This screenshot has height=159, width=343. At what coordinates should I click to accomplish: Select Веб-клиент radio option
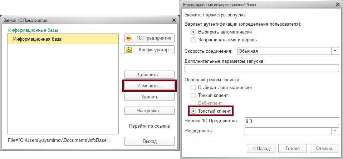point(206,103)
